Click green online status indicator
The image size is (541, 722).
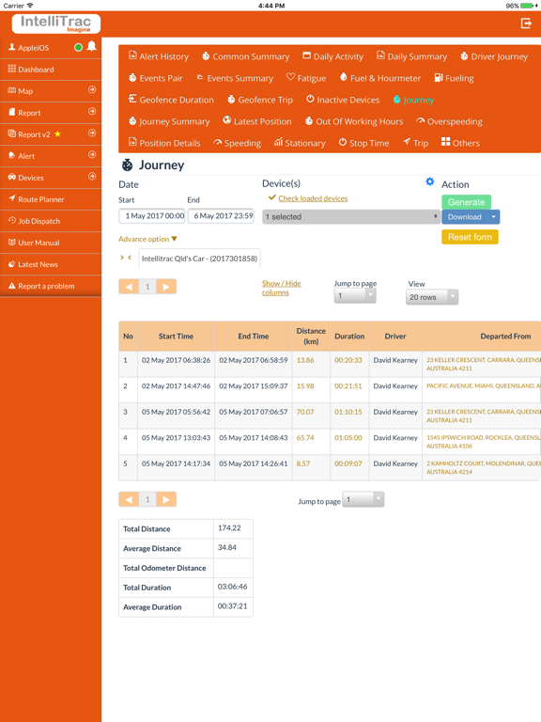78,47
